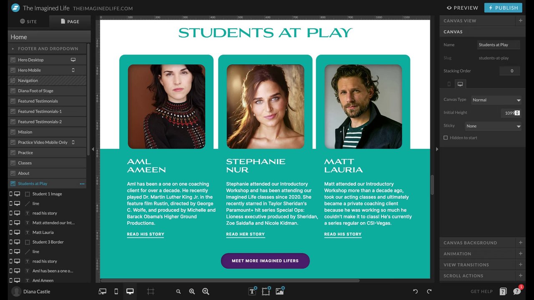
Task: Switch to the Site tab
Action: point(28,21)
